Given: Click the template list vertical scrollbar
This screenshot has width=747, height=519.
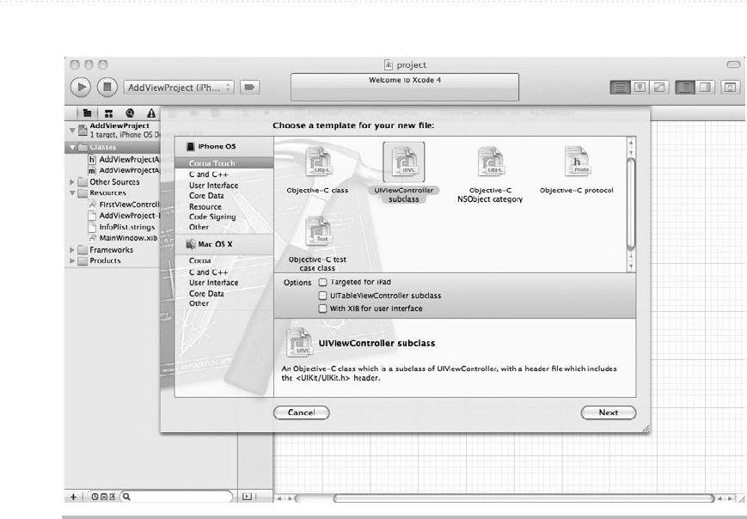Looking at the screenshot, I should tap(631, 204).
